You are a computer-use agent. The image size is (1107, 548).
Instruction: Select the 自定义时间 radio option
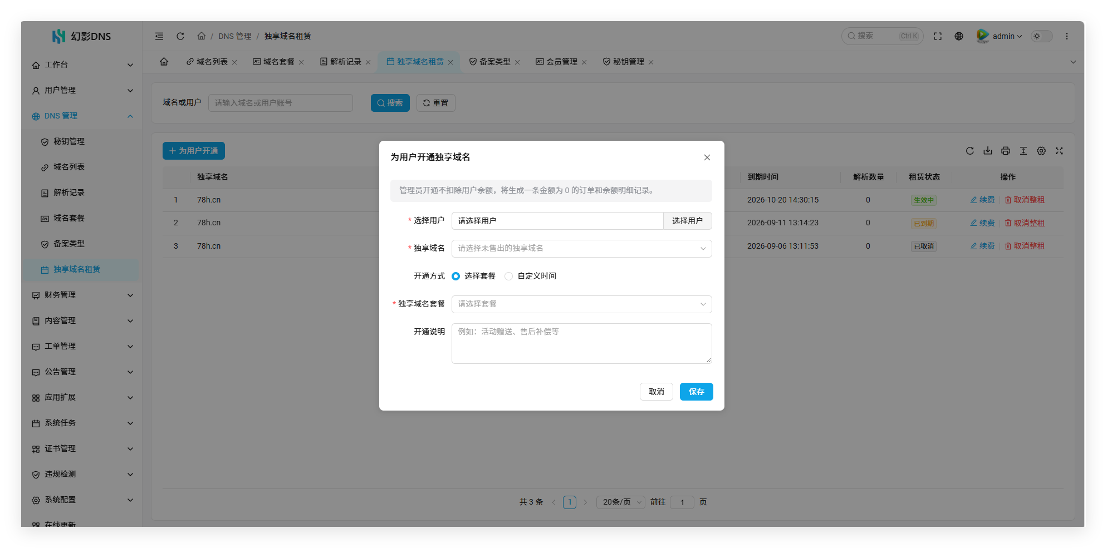(531, 276)
